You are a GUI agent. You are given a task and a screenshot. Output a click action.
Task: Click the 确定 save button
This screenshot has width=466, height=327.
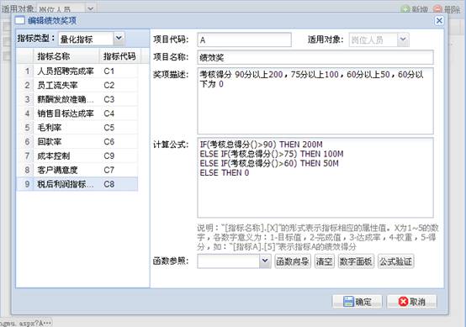tap(357, 302)
